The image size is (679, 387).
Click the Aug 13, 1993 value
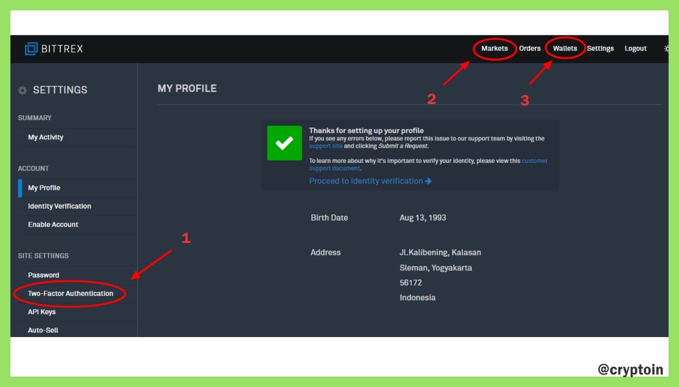pyautogui.click(x=423, y=217)
